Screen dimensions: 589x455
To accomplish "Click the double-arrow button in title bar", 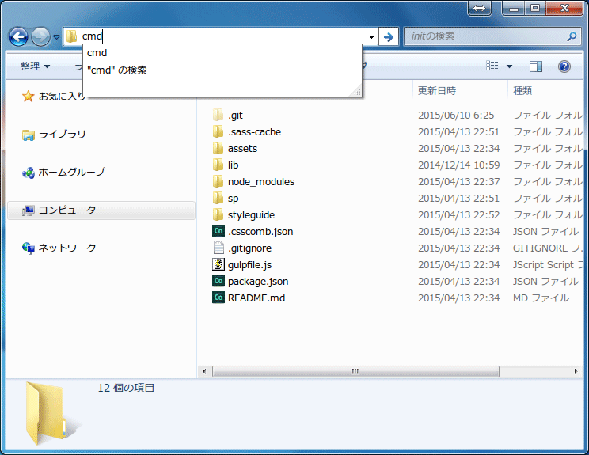I will coord(479,8).
